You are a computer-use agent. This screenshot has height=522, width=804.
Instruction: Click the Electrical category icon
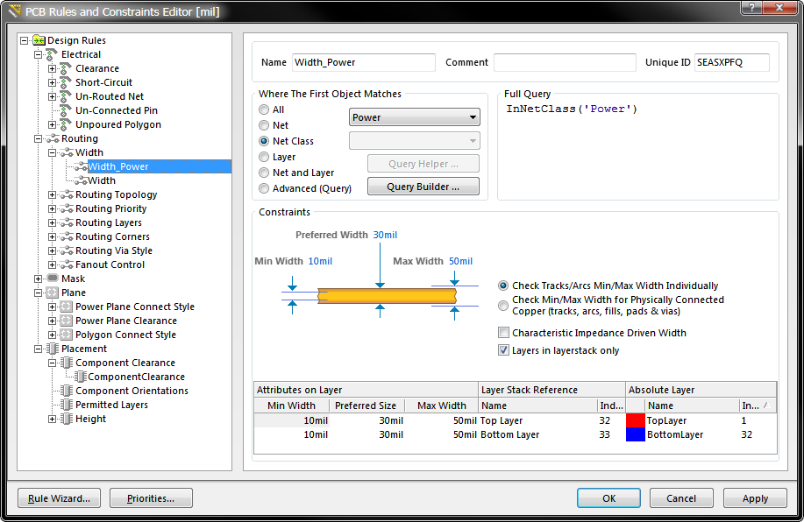click(52, 54)
